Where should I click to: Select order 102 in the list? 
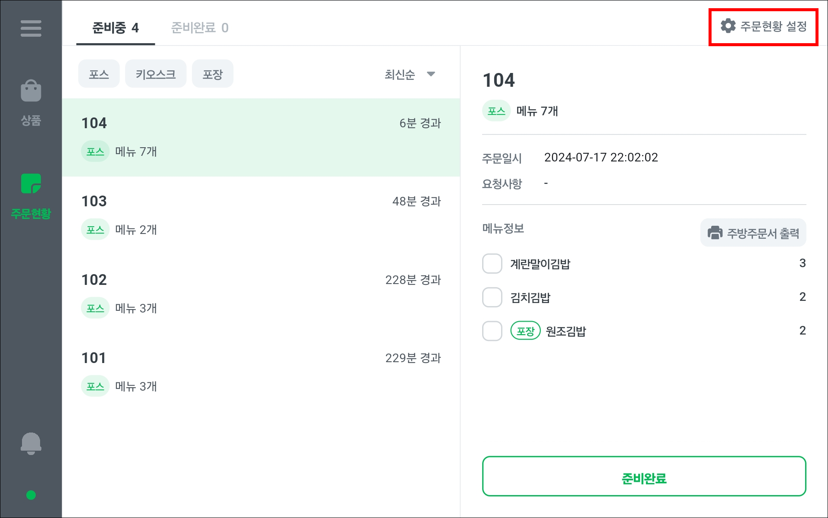pos(261,294)
